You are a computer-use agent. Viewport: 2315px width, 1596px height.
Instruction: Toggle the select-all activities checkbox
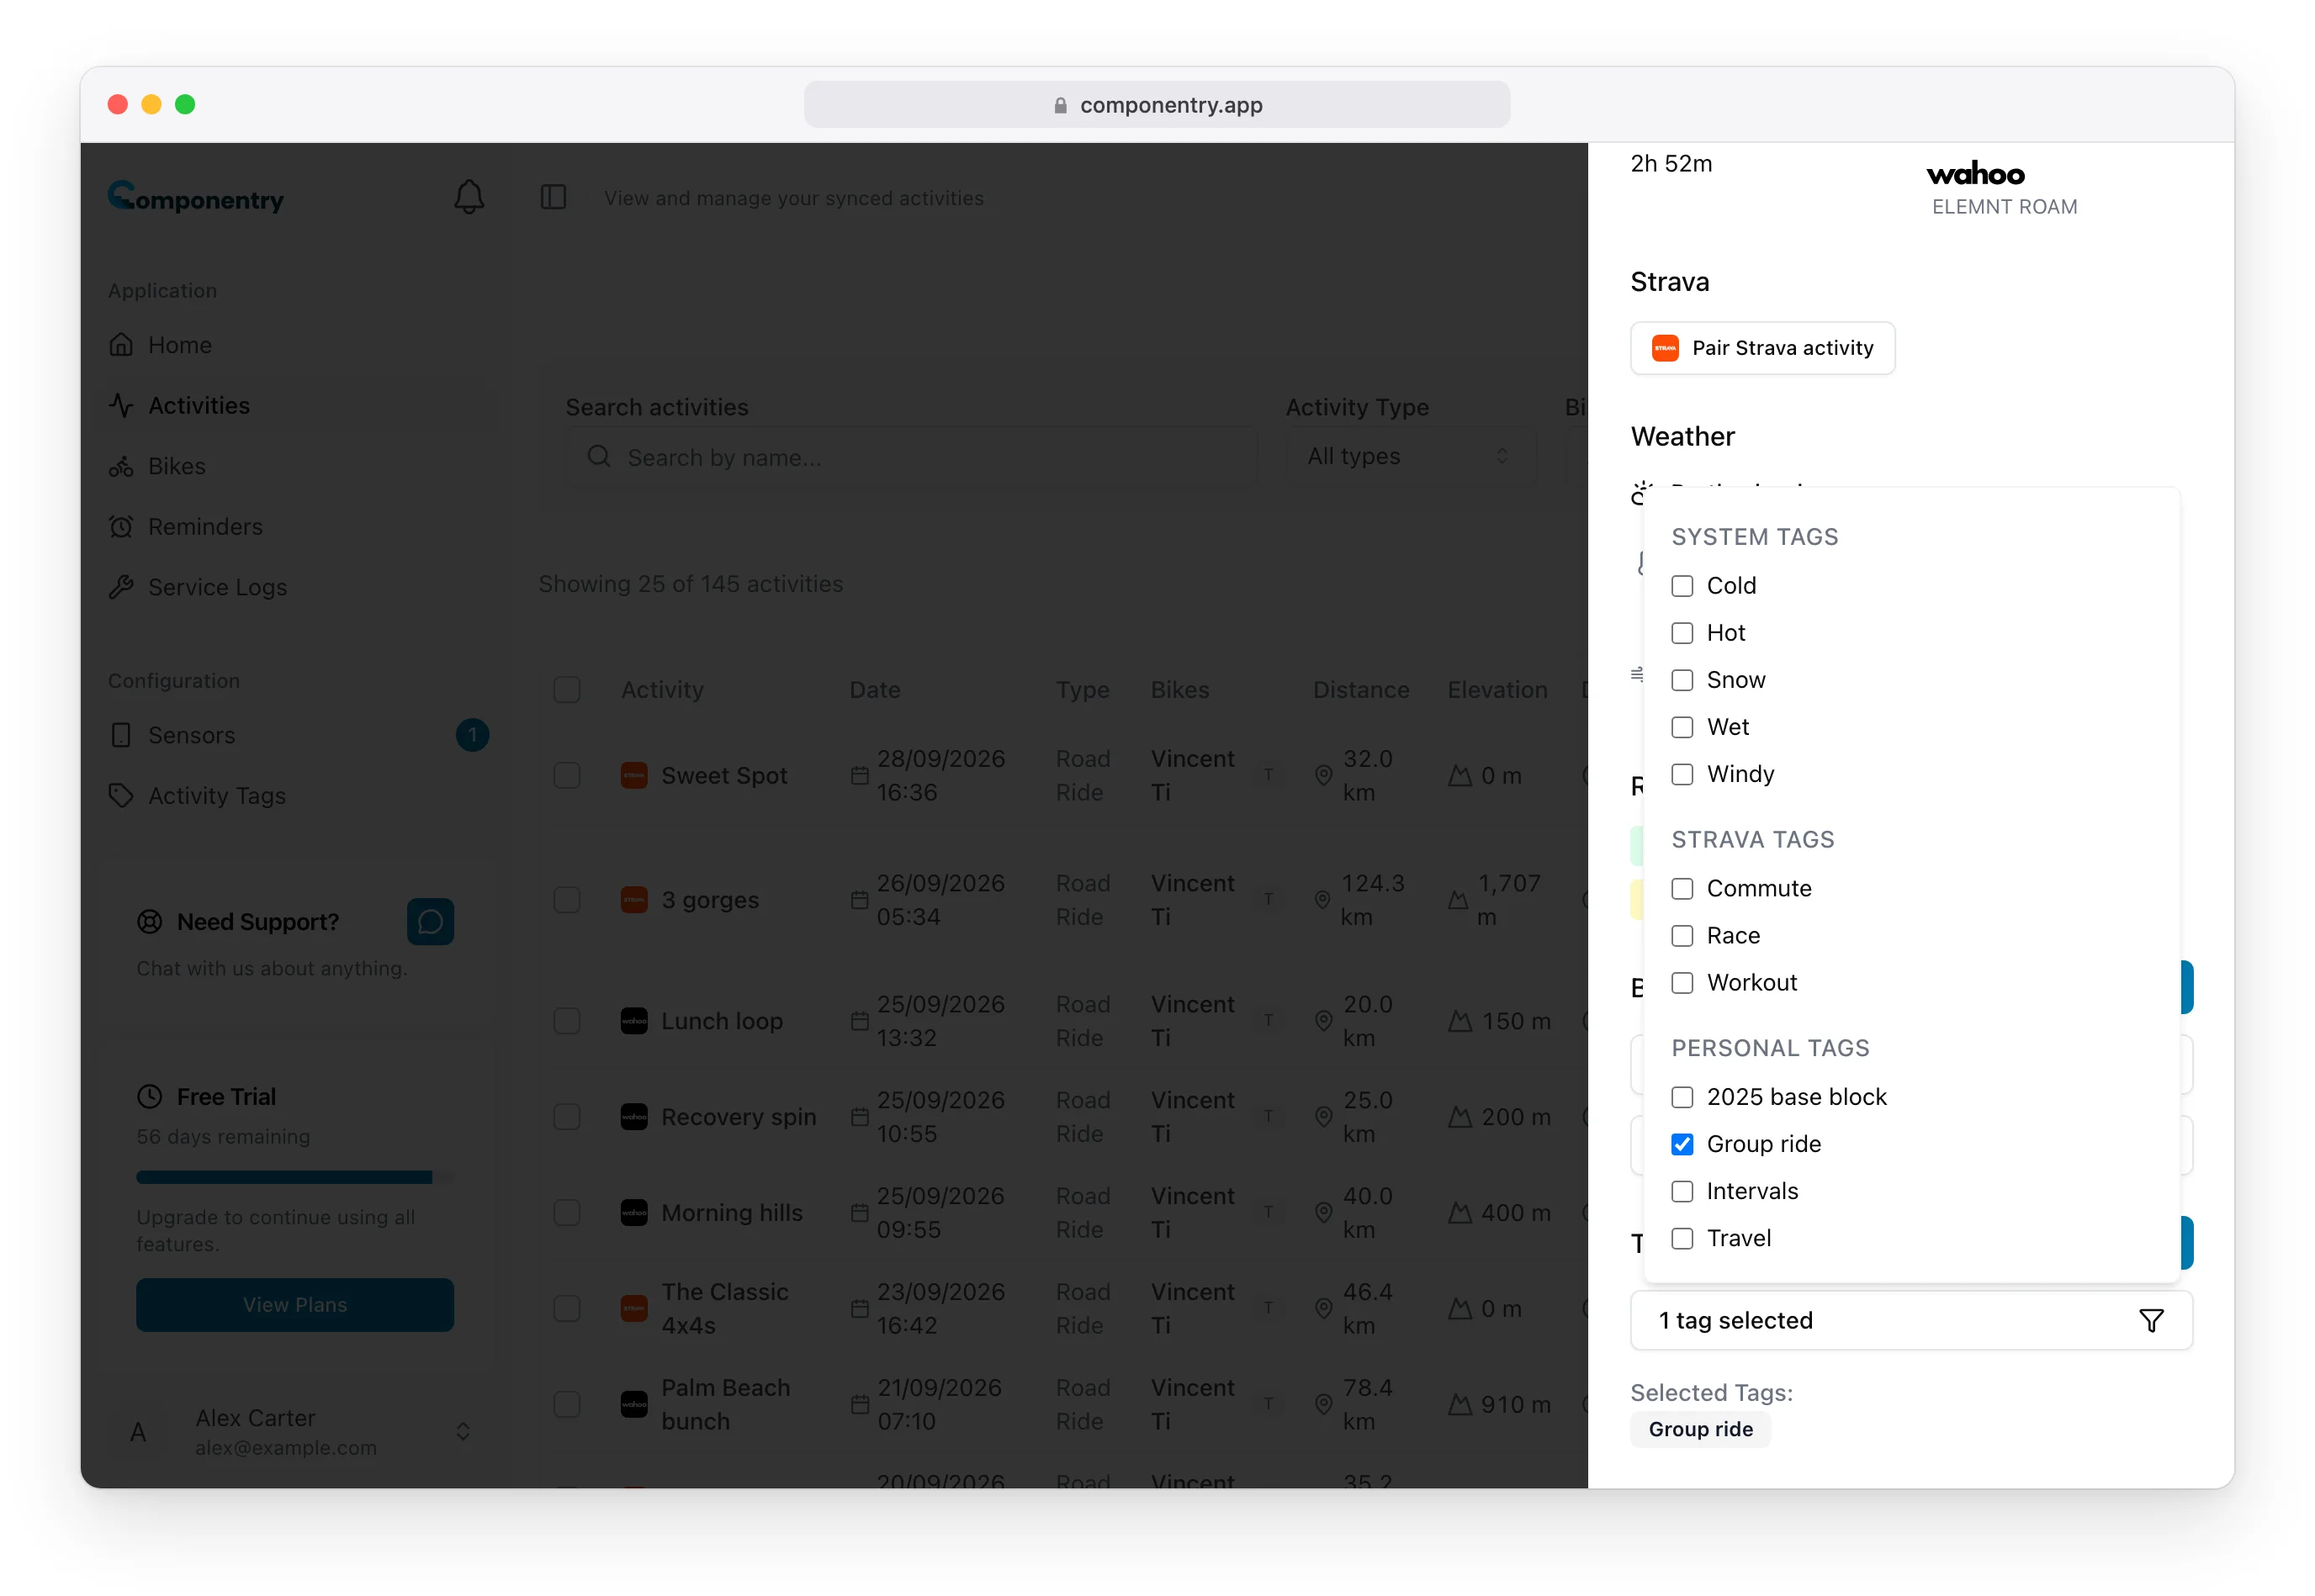567,689
